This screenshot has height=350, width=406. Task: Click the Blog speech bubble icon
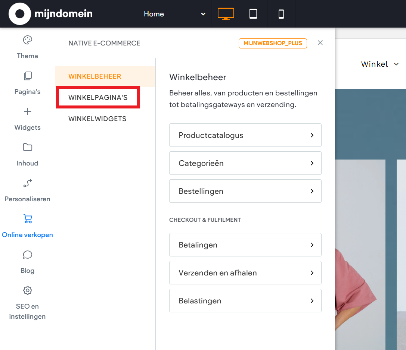pyautogui.click(x=27, y=255)
